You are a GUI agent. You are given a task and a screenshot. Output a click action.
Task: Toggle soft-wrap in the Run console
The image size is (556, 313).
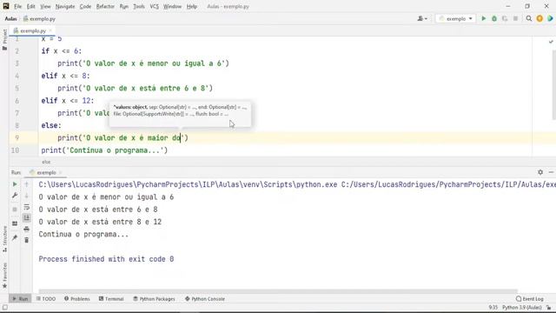pyautogui.click(x=27, y=207)
